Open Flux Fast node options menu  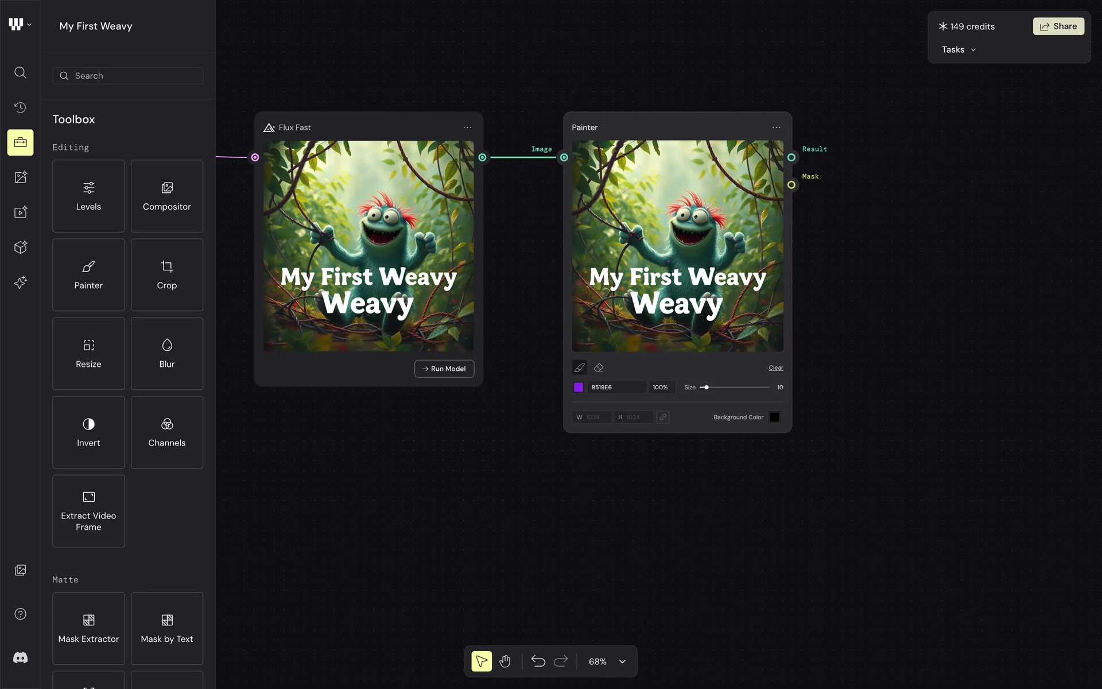[467, 127]
